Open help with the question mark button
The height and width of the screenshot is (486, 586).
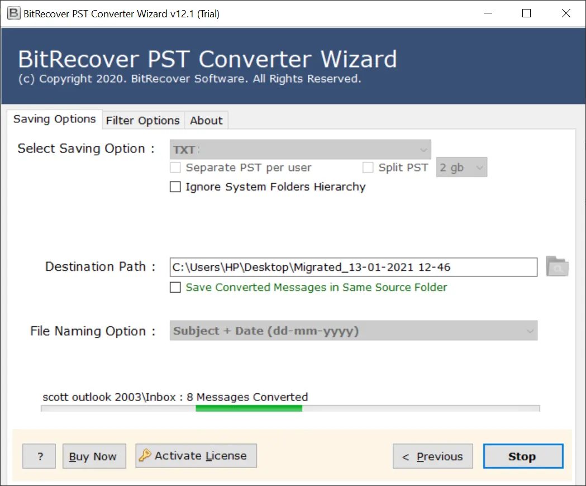(x=39, y=456)
